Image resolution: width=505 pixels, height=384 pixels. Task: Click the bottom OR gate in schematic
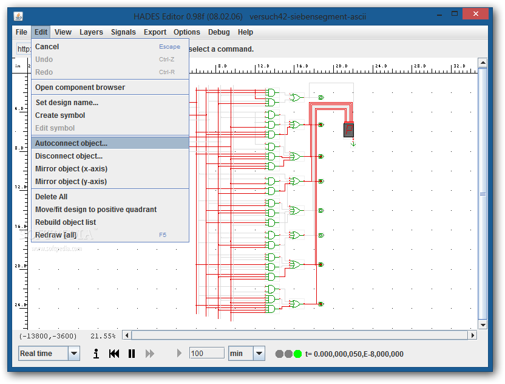point(295,304)
